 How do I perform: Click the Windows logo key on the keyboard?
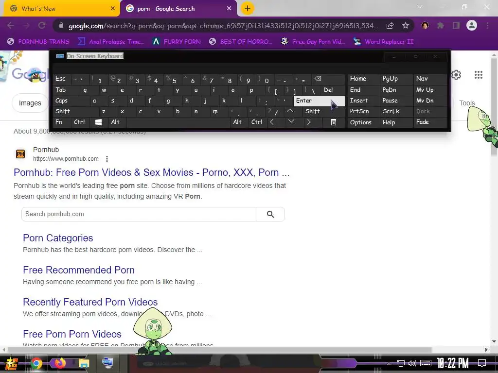point(98,122)
